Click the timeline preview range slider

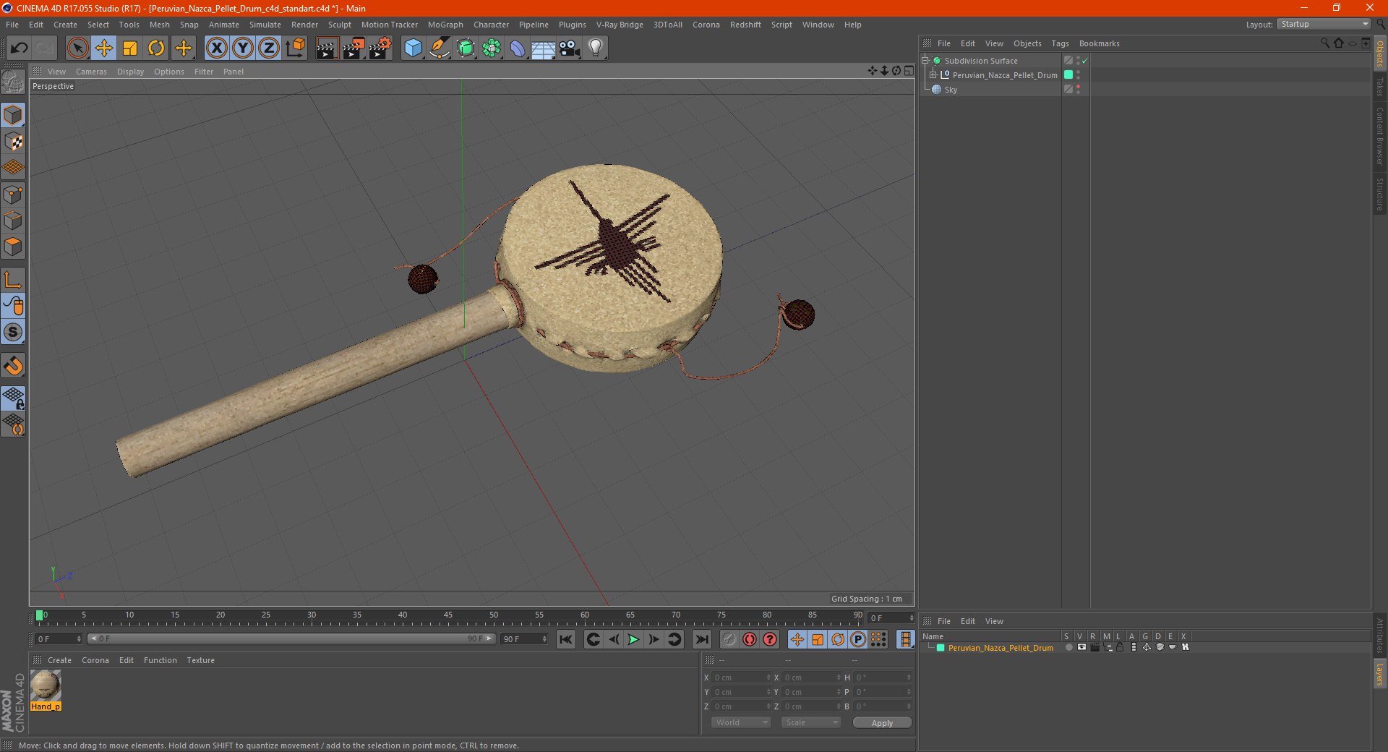(291, 638)
